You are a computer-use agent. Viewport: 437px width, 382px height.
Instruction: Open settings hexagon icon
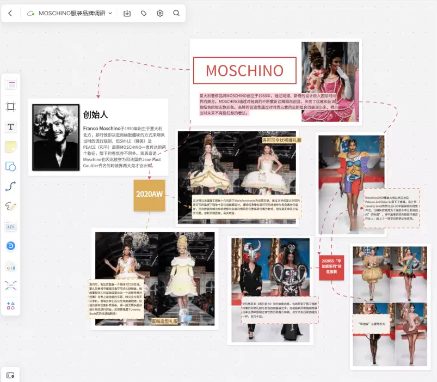coord(160,13)
